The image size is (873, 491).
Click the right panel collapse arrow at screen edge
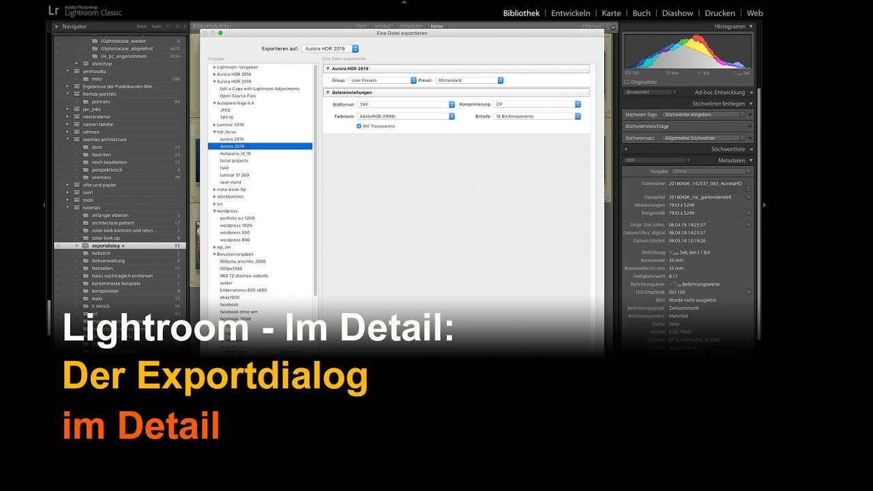765,205
